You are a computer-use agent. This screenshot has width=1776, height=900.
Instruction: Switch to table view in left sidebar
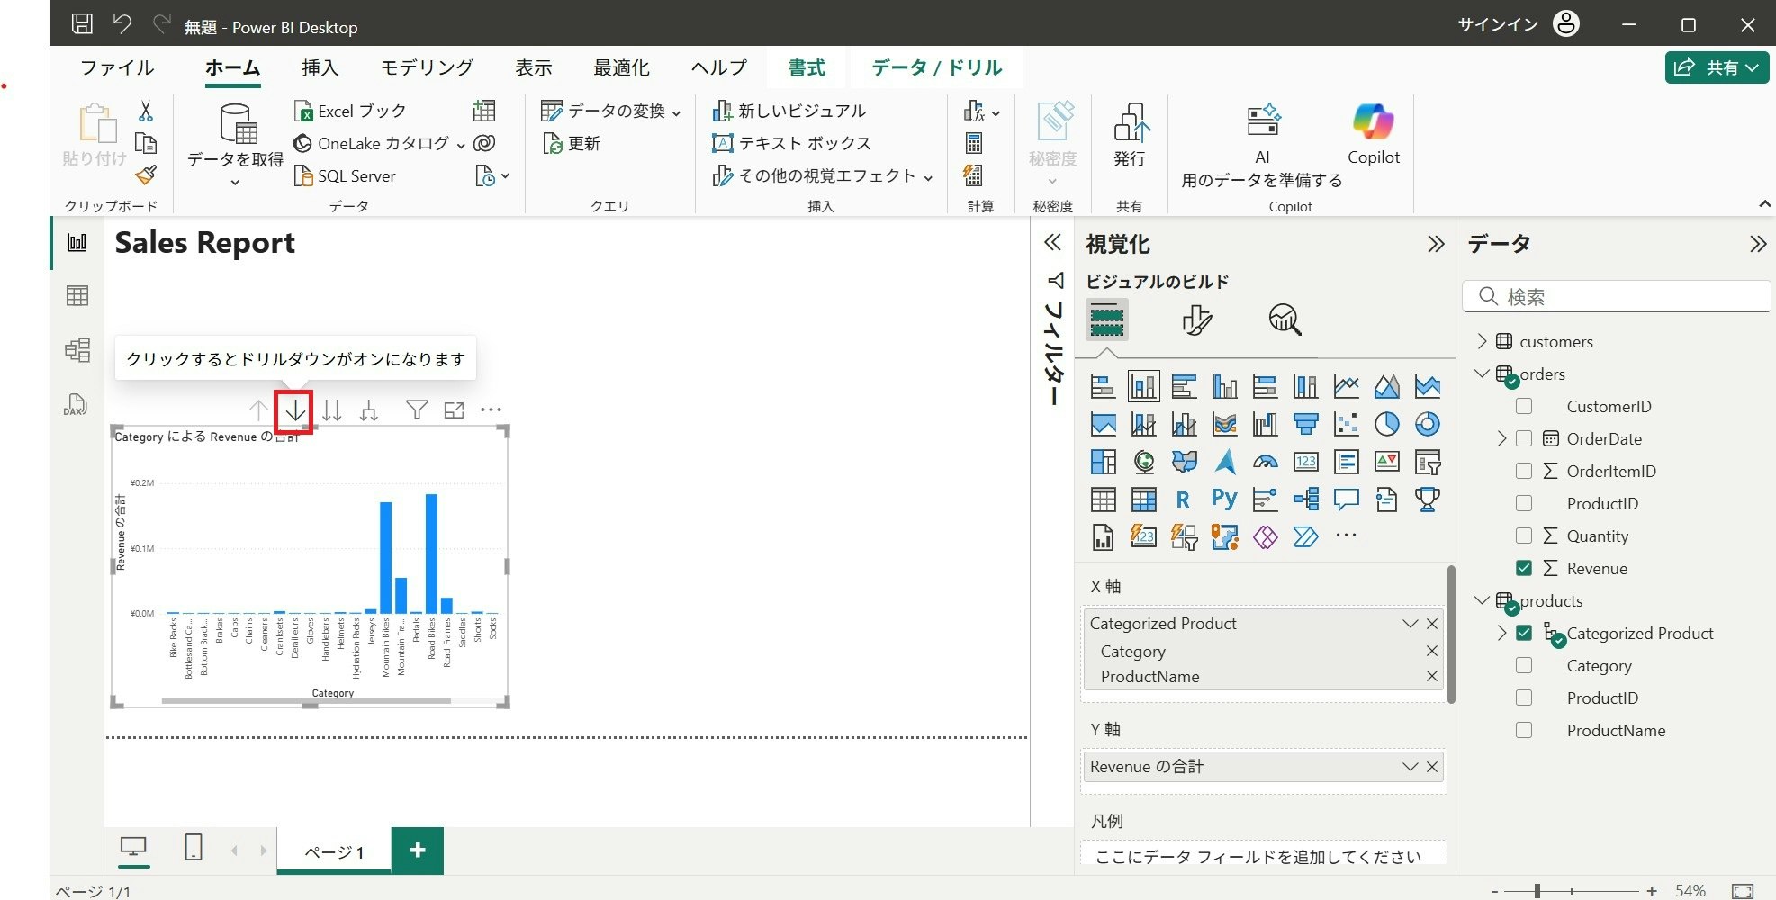coord(77,296)
